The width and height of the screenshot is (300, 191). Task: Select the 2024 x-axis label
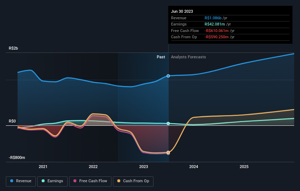click(194, 167)
